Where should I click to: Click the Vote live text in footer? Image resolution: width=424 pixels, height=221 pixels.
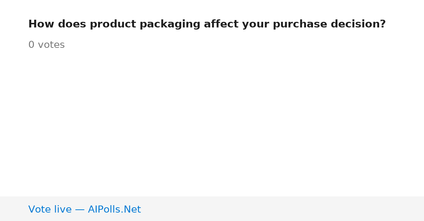coord(50,209)
